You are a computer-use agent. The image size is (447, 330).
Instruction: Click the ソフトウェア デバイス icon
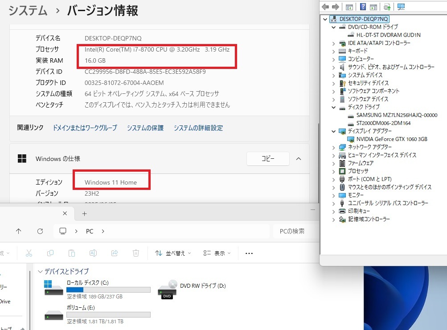tap(342, 99)
